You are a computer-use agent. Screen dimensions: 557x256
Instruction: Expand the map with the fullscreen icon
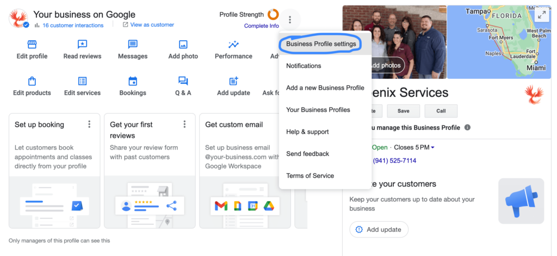coord(542,15)
